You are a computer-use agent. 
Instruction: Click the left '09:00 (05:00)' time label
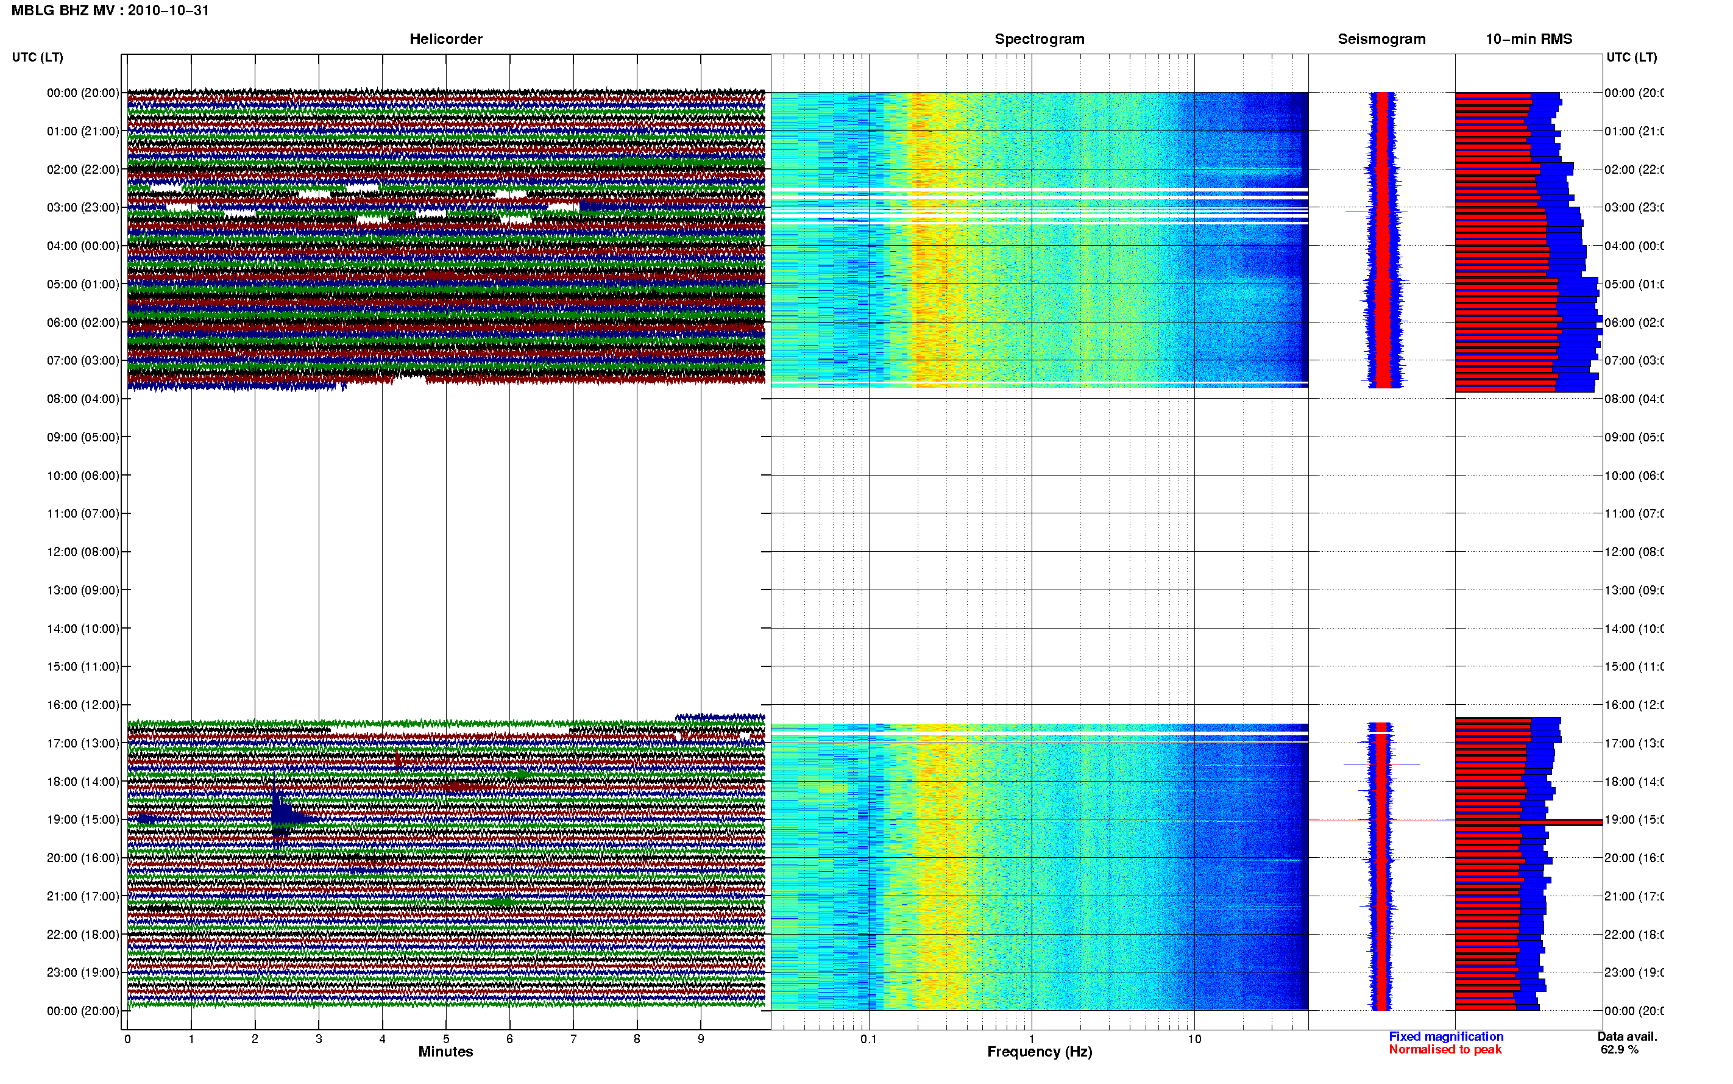83,437
